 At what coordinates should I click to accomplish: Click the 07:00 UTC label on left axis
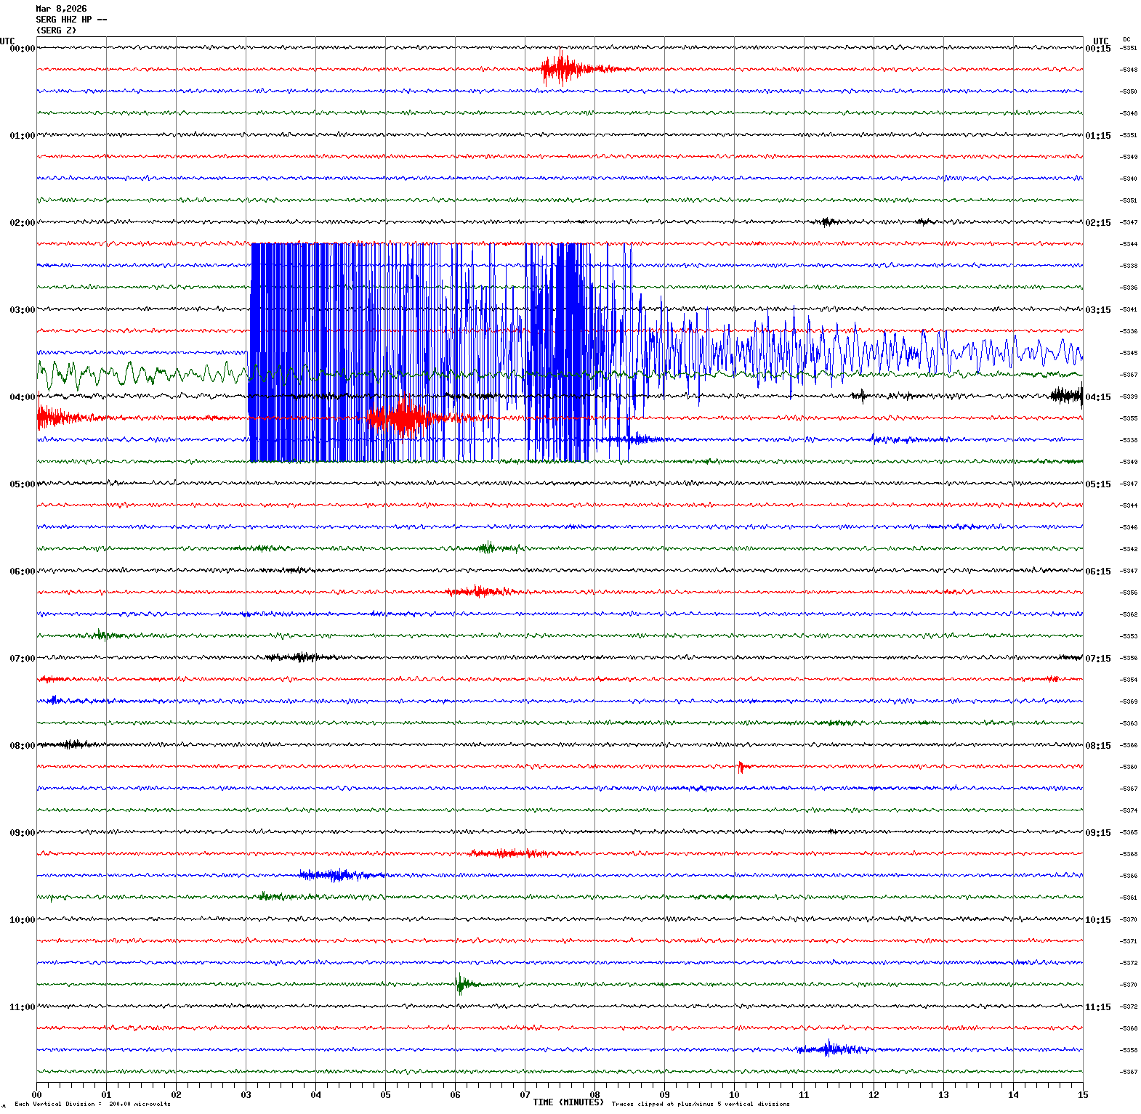click(22, 659)
